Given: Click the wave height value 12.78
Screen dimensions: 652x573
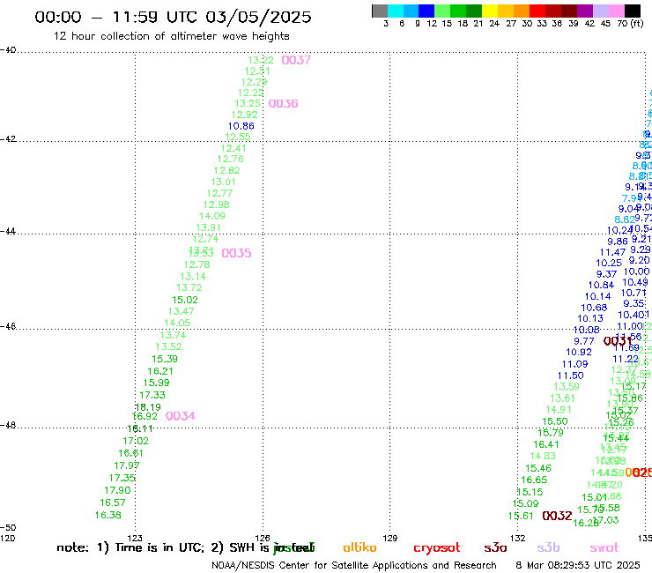Looking at the screenshot, I should pyautogui.click(x=197, y=264).
